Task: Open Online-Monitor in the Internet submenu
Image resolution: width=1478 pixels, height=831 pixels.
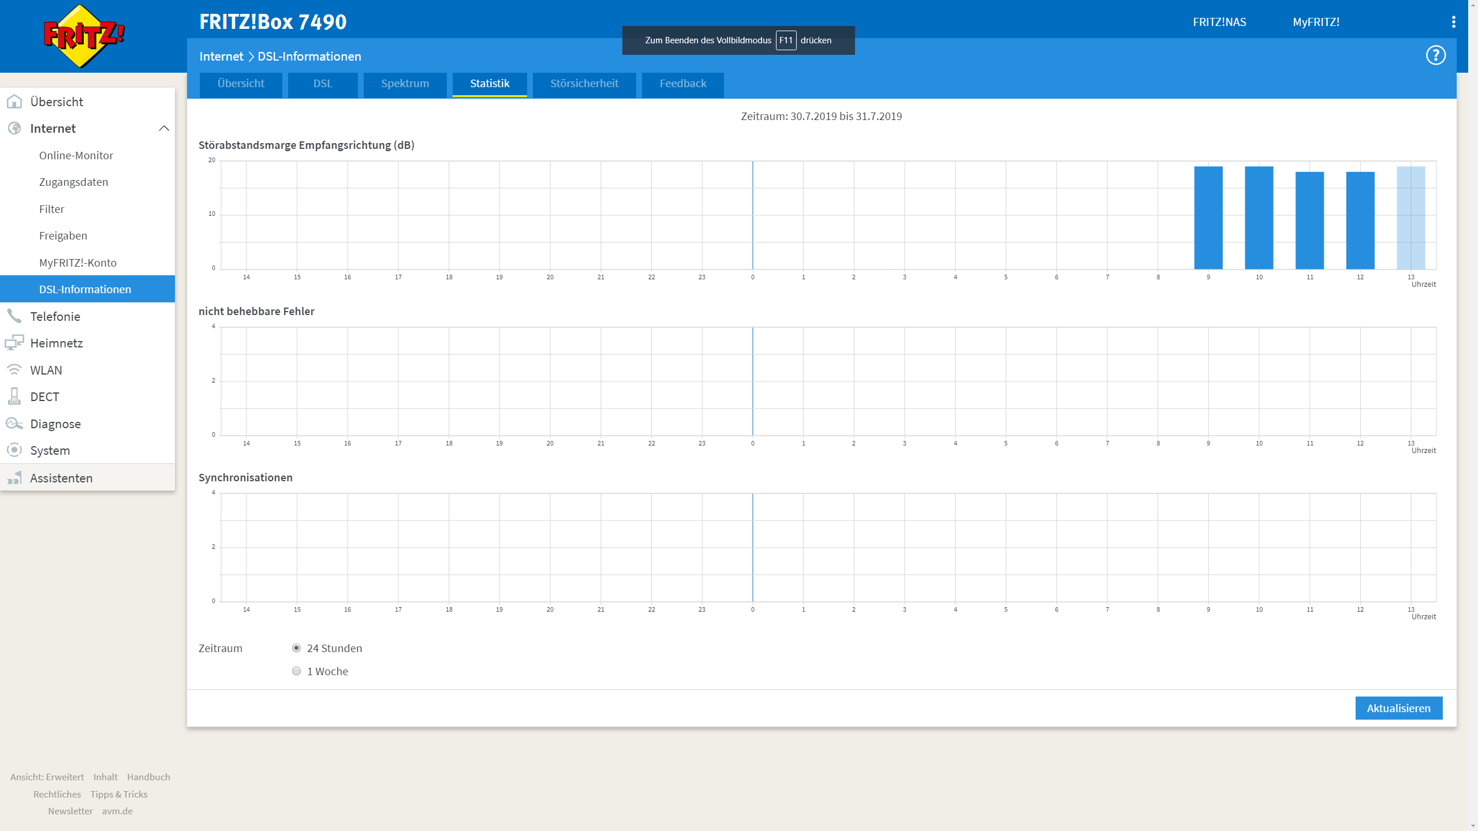Action: click(76, 155)
